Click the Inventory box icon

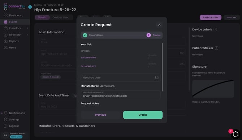point(5,28)
